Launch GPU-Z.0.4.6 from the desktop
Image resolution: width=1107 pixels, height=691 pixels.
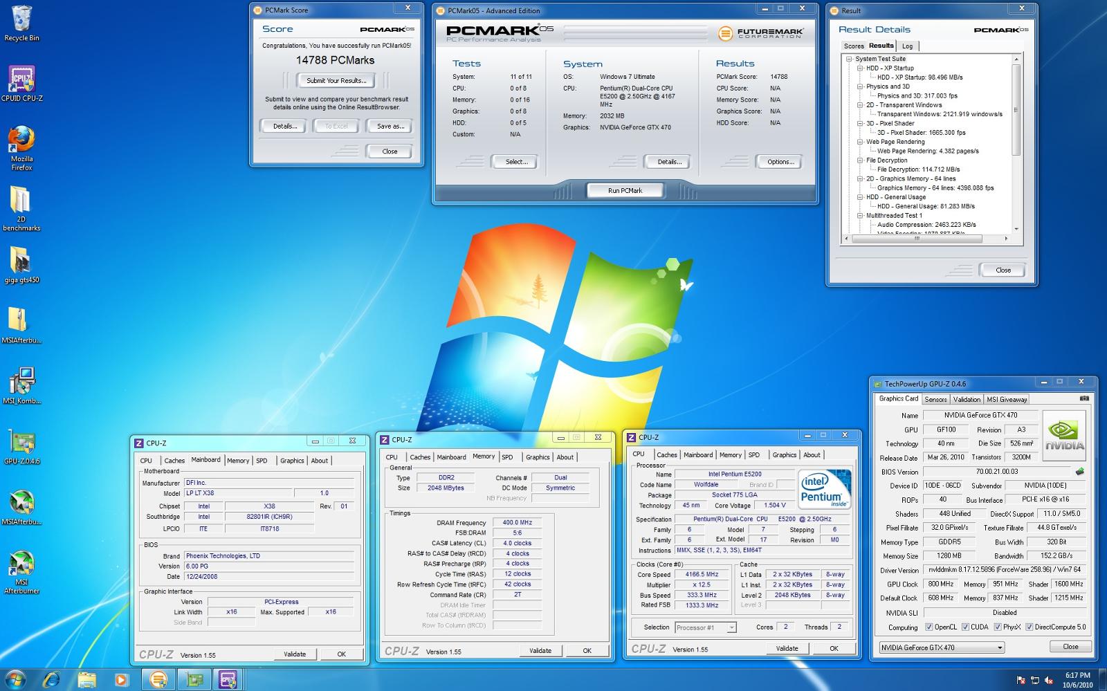point(21,446)
